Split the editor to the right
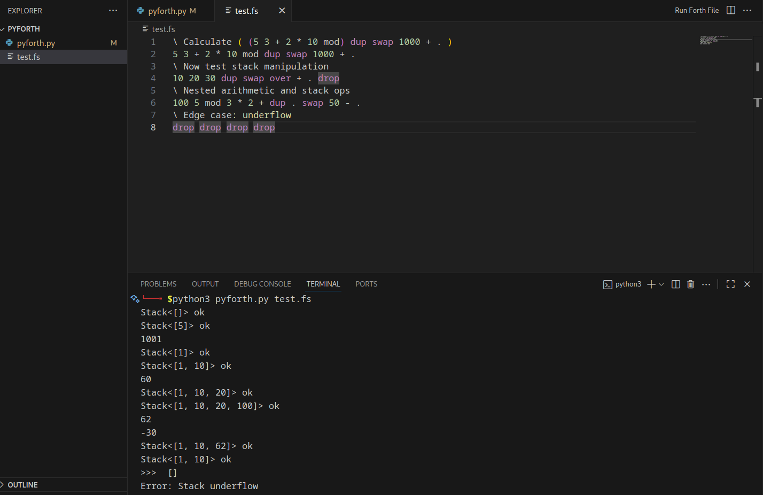 click(731, 10)
